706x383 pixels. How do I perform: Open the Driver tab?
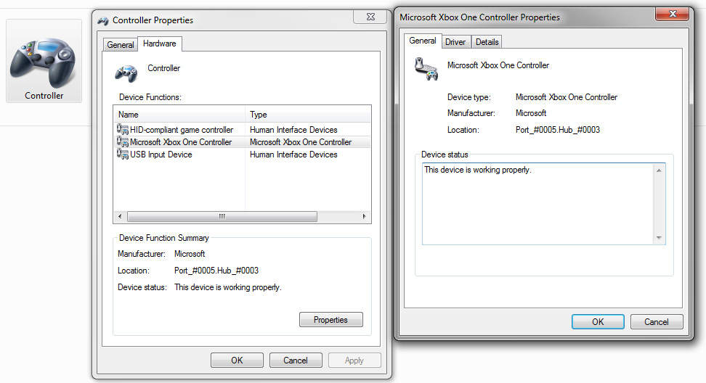click(455, 42)
